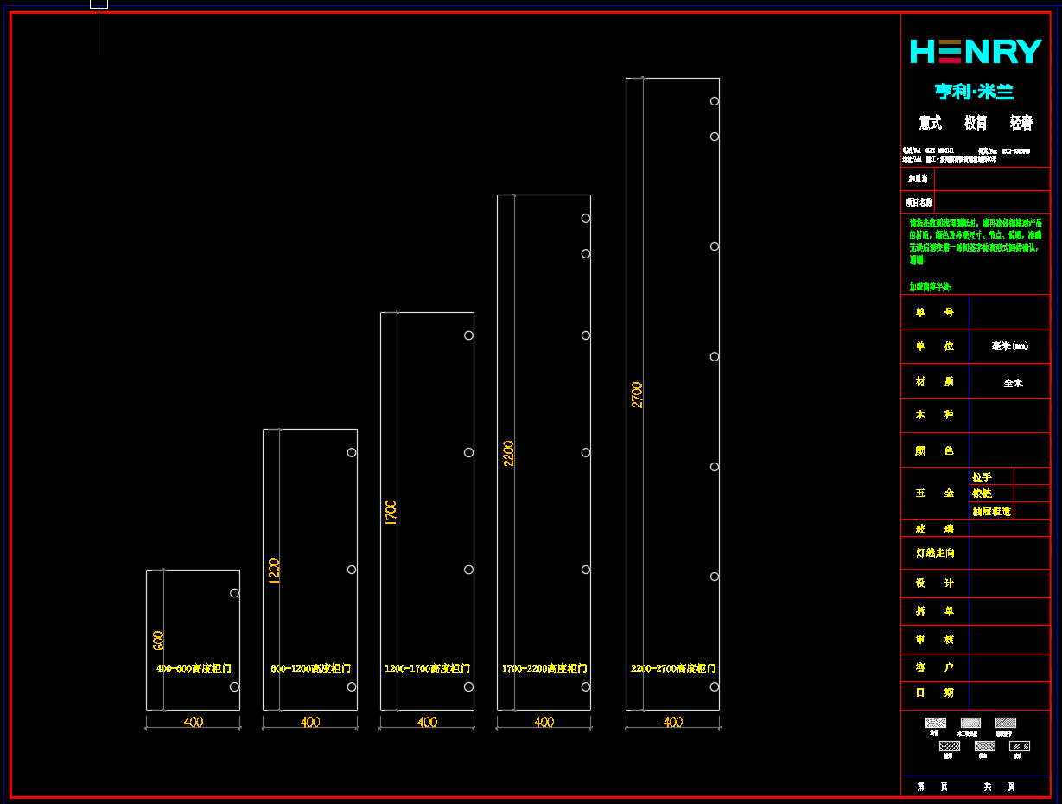This screenshot has width=1062, height=804.
Task: Click the top hinge hole of the 2700 door
Action: pos(715,101)
